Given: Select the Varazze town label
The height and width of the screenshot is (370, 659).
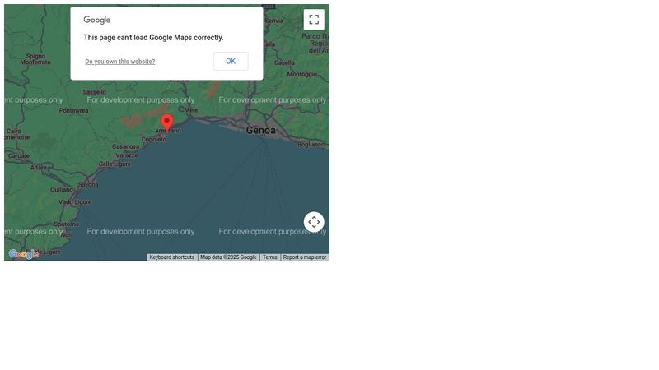Looking at the screenshot, I should 127,155.
